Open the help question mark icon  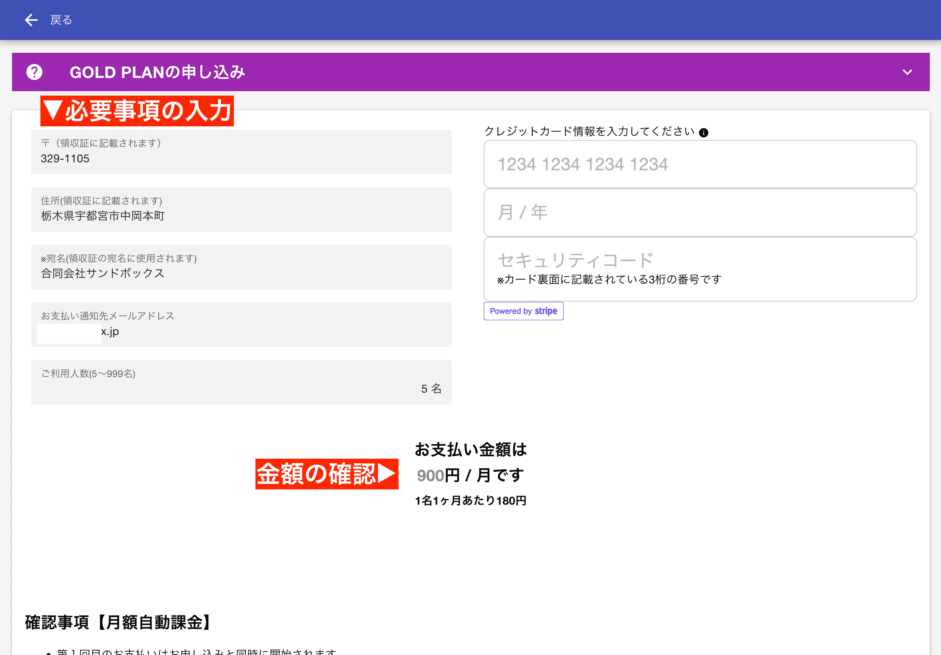click(x=34, y=72)
